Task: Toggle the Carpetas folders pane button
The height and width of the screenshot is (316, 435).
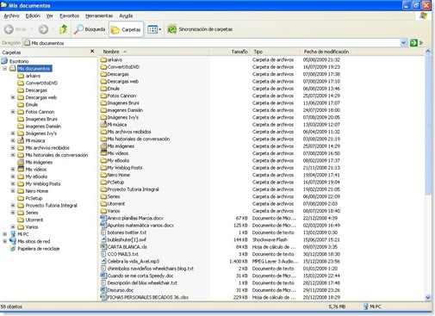Action: pos(126,29)
